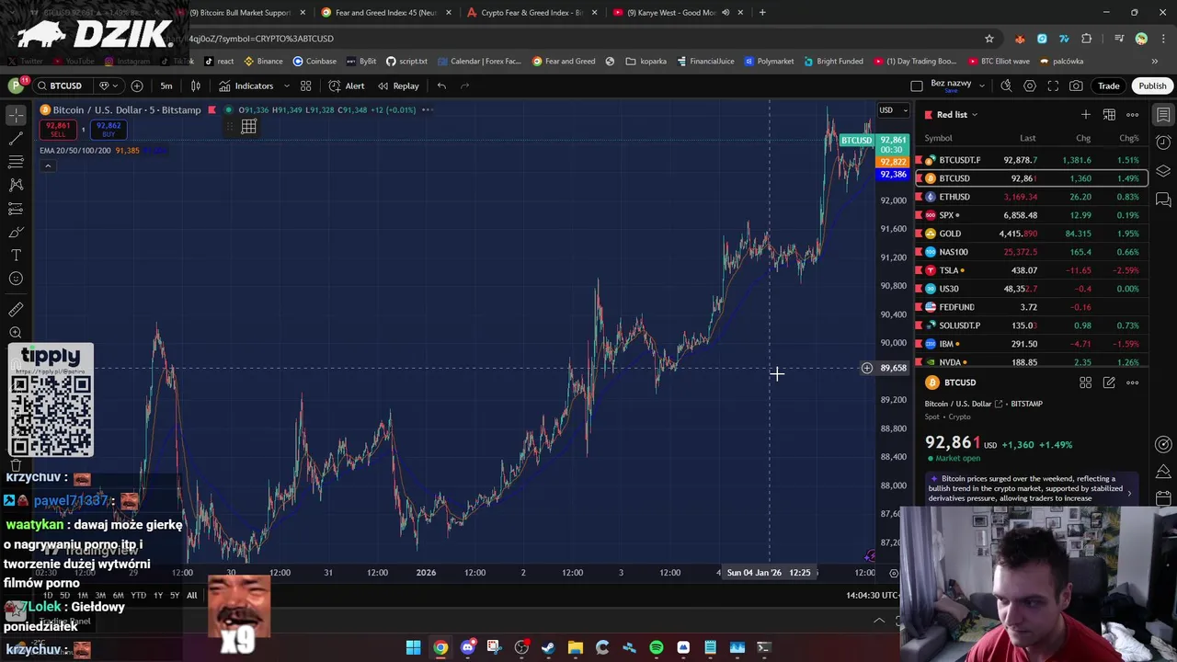This screenshot has width=1177, height=662.
Task: Toggle the watchlist bookmark panel
Action: [1163, 115]
